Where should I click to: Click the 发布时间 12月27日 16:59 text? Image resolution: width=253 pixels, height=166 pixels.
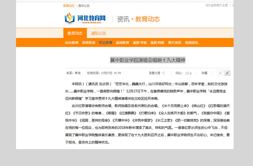(104, 73)
